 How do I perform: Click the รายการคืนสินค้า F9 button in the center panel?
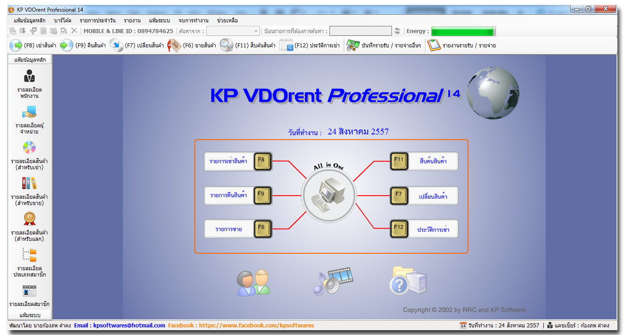click(238, 195)
